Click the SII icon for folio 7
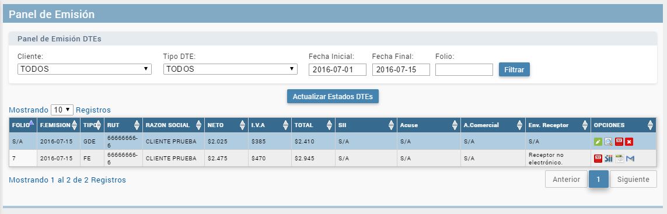 click(608, 158)
